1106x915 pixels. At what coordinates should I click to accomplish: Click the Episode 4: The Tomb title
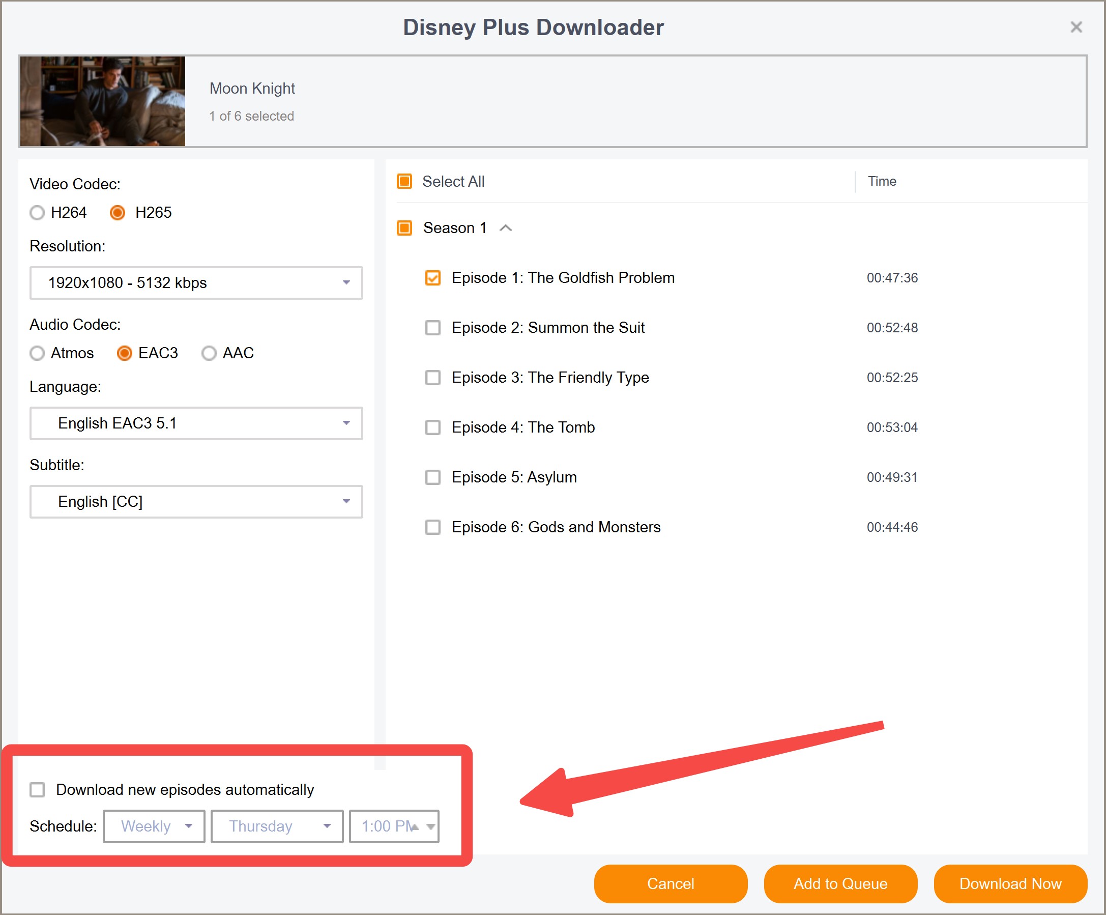coord(523,427)
